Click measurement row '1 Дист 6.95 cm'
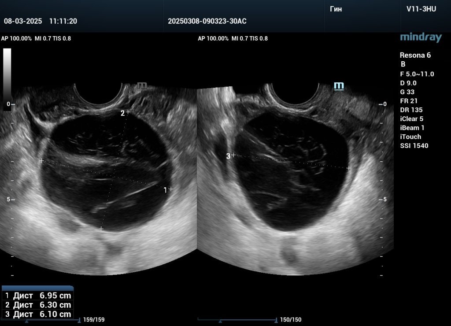Screen dimensions: 451x326 [38, 296]
